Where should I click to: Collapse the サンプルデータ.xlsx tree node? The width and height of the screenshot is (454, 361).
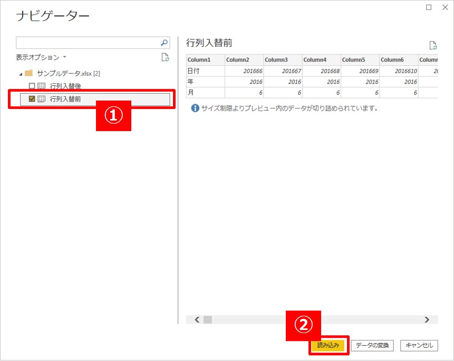tap(21, 74)
